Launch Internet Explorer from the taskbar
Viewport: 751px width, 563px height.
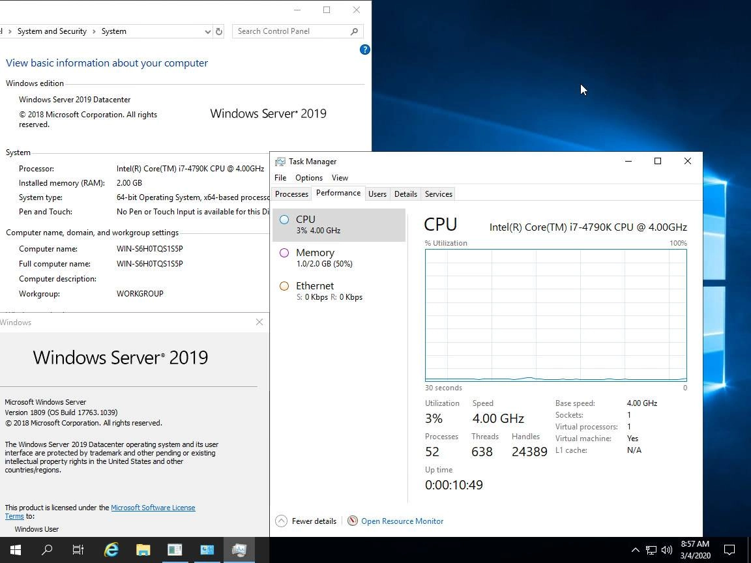pos(111,549)
